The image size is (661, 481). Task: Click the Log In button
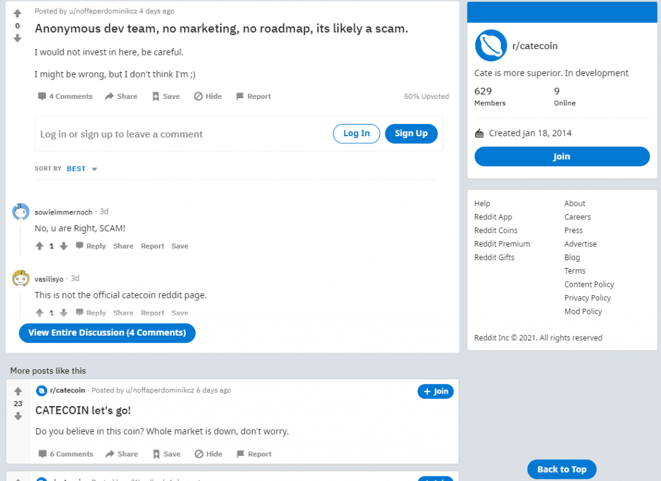point(356,134)
